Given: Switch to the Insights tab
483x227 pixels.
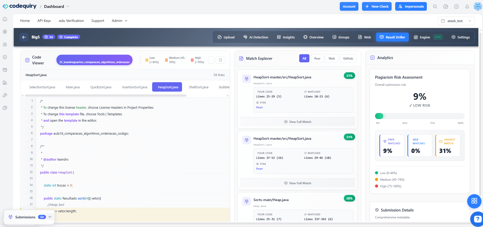Looking at the screenshot, I should 286,37.
